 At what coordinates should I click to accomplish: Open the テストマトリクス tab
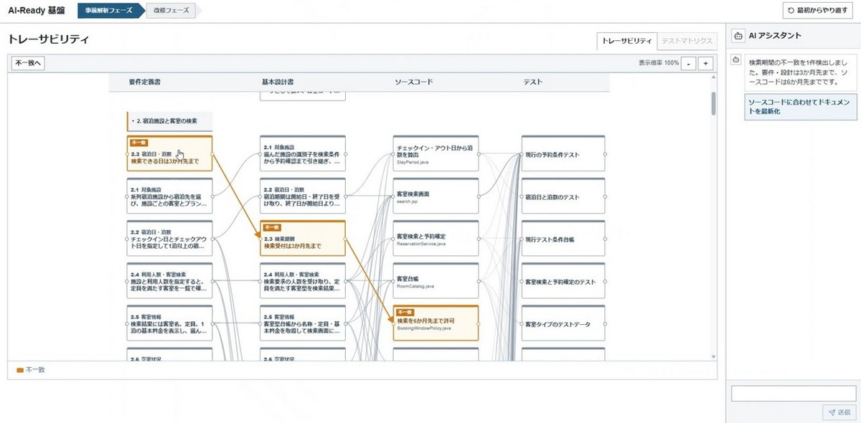687,41
